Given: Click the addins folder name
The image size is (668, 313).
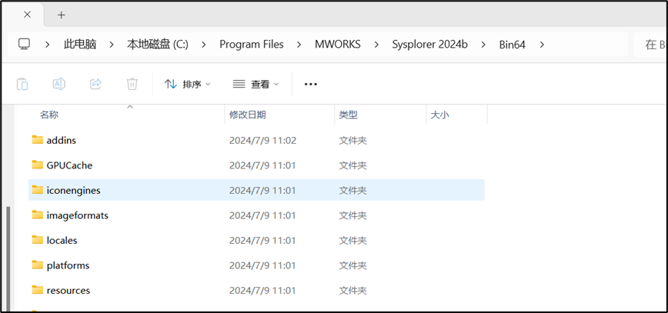Looking at the screenshot, I should pos(62,140).
